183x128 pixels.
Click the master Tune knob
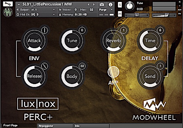point(130,6)
